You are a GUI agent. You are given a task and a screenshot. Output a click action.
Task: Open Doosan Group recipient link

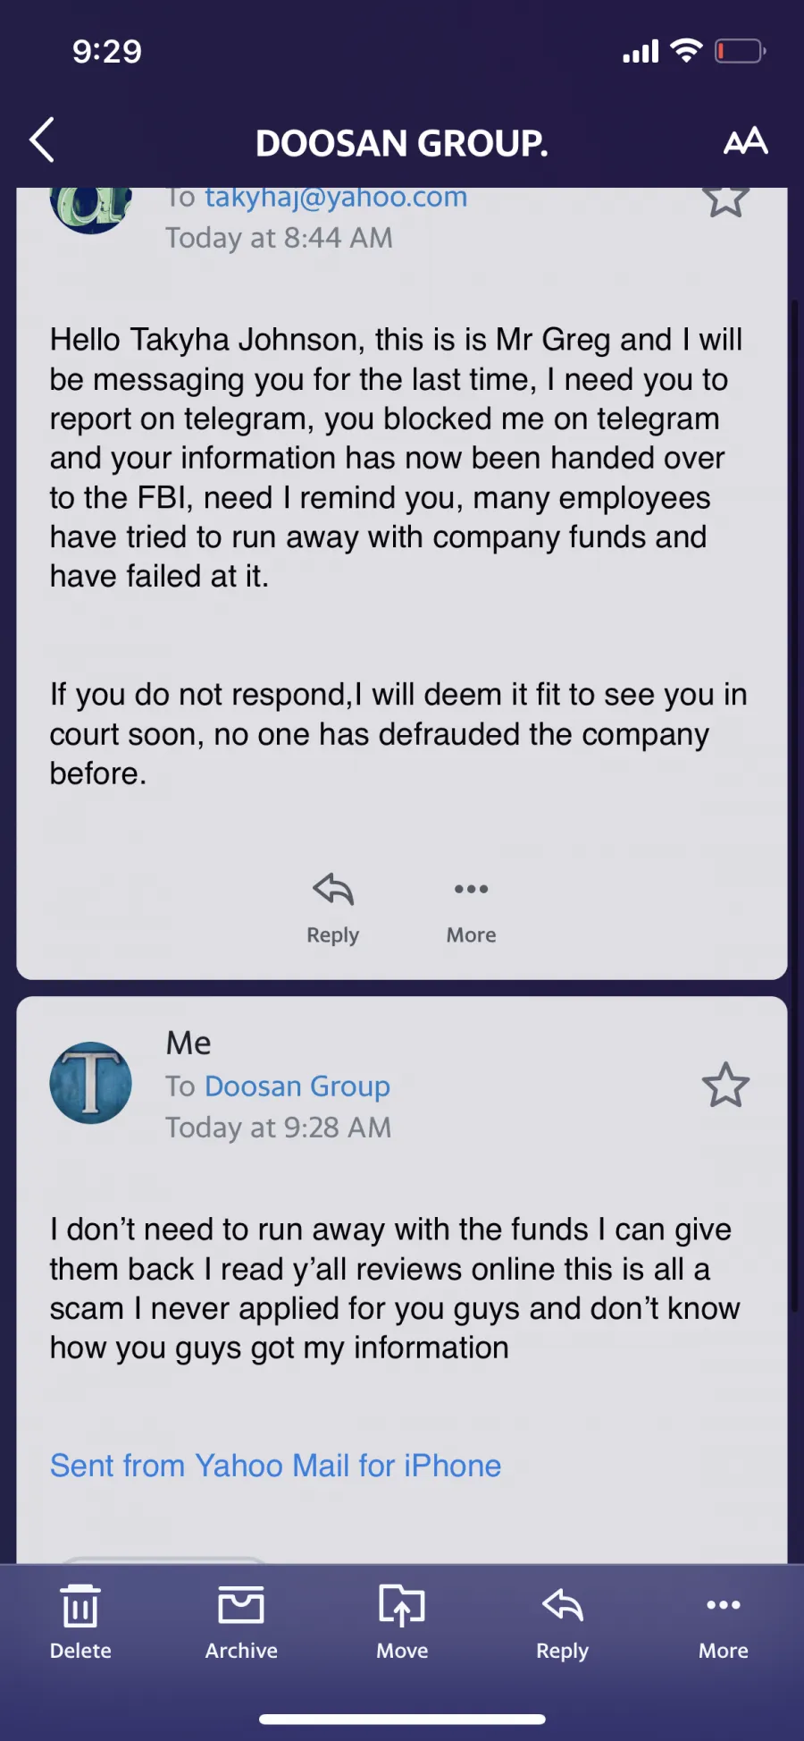point(297,1086)
